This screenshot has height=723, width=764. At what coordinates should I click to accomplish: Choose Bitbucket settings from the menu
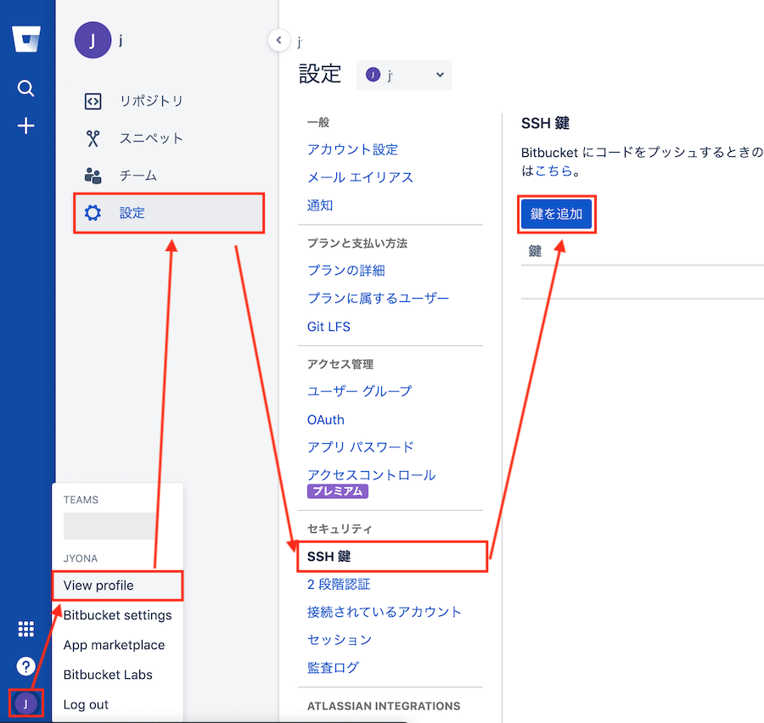coord(117,615)
